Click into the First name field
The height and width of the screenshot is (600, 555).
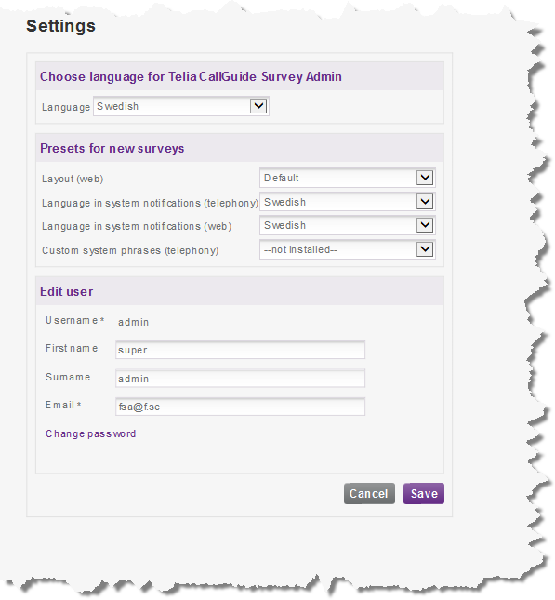(x=240, y=350)
